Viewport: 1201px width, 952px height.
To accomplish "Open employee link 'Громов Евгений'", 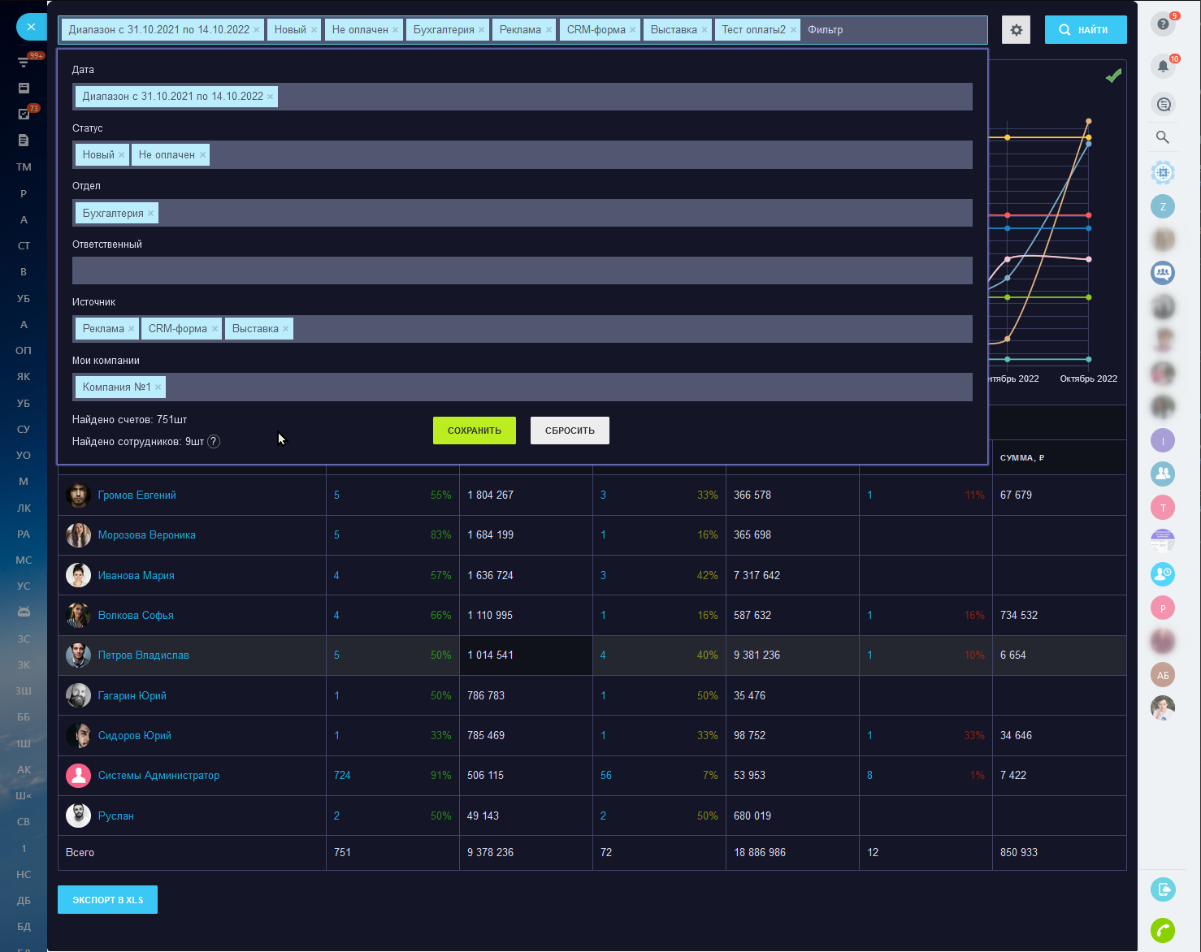I will [x=137, y=495].
